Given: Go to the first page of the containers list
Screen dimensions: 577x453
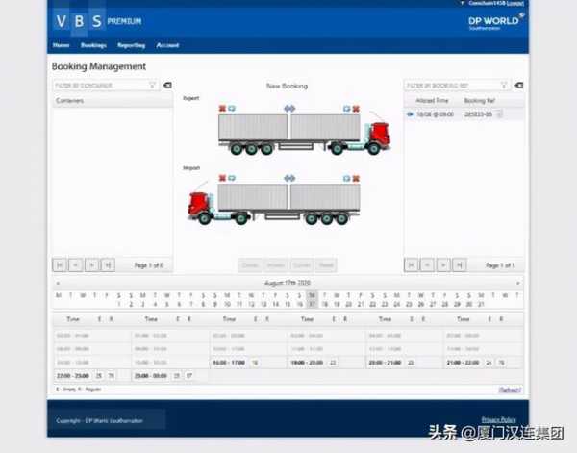Looking at the screenshot, I should pos(60,264).
